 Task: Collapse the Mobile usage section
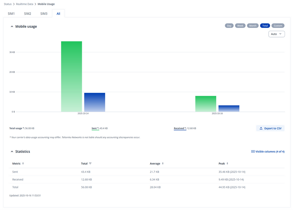tap(12, 26)
